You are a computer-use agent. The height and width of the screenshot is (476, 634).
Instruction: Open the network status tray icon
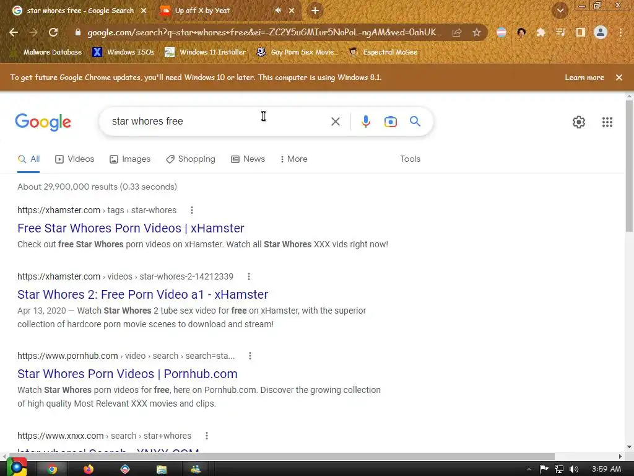[x=559, y=469]
